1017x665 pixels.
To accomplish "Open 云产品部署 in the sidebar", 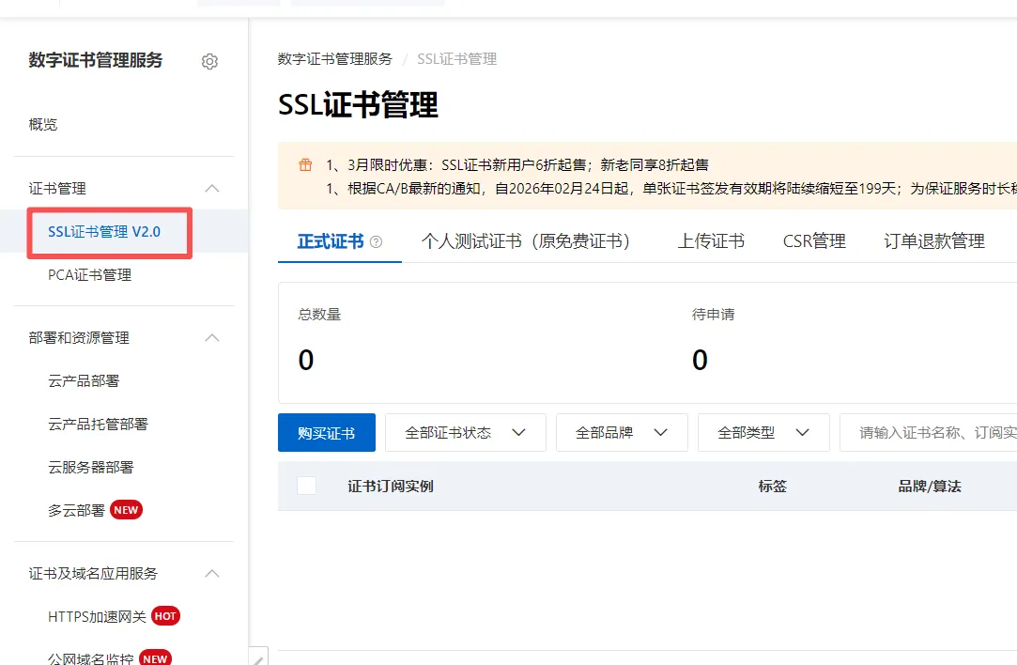I will pyautogui.click(x=84, y=380).
